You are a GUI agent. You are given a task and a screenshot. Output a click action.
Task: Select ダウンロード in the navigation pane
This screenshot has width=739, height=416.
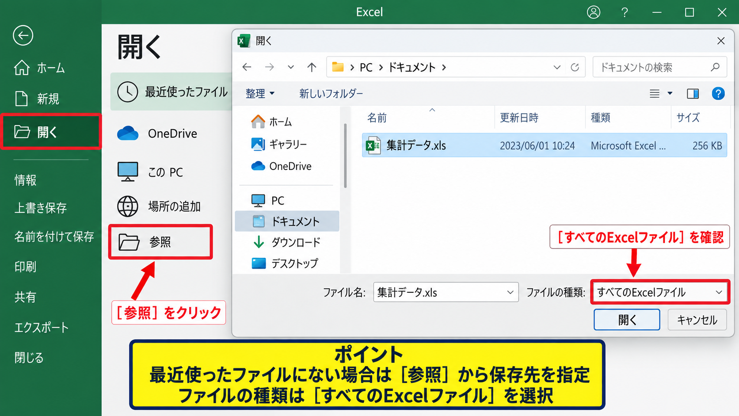point(286,242)
